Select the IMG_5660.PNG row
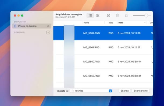Screen dimensions: 164x106 click(x=103, y=62)
